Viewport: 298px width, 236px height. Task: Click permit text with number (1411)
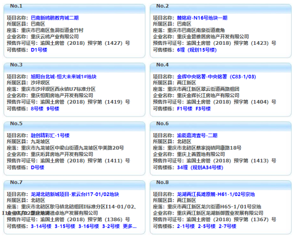click(x=85, y=161)
